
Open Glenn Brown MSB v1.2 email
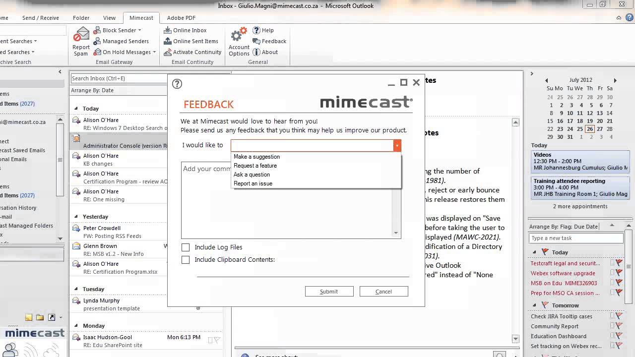coord(119,250)
